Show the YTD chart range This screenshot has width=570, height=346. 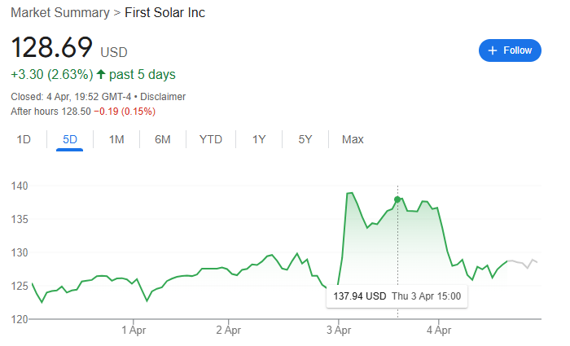(x=211, y=139)
